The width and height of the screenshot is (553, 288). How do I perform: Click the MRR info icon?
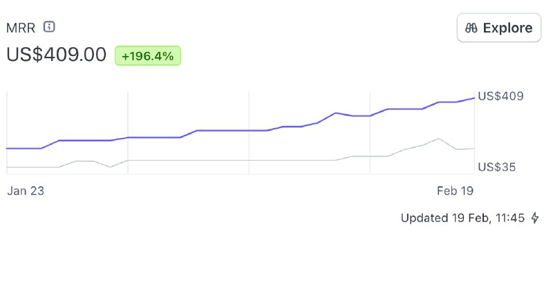tap(49, 27)
